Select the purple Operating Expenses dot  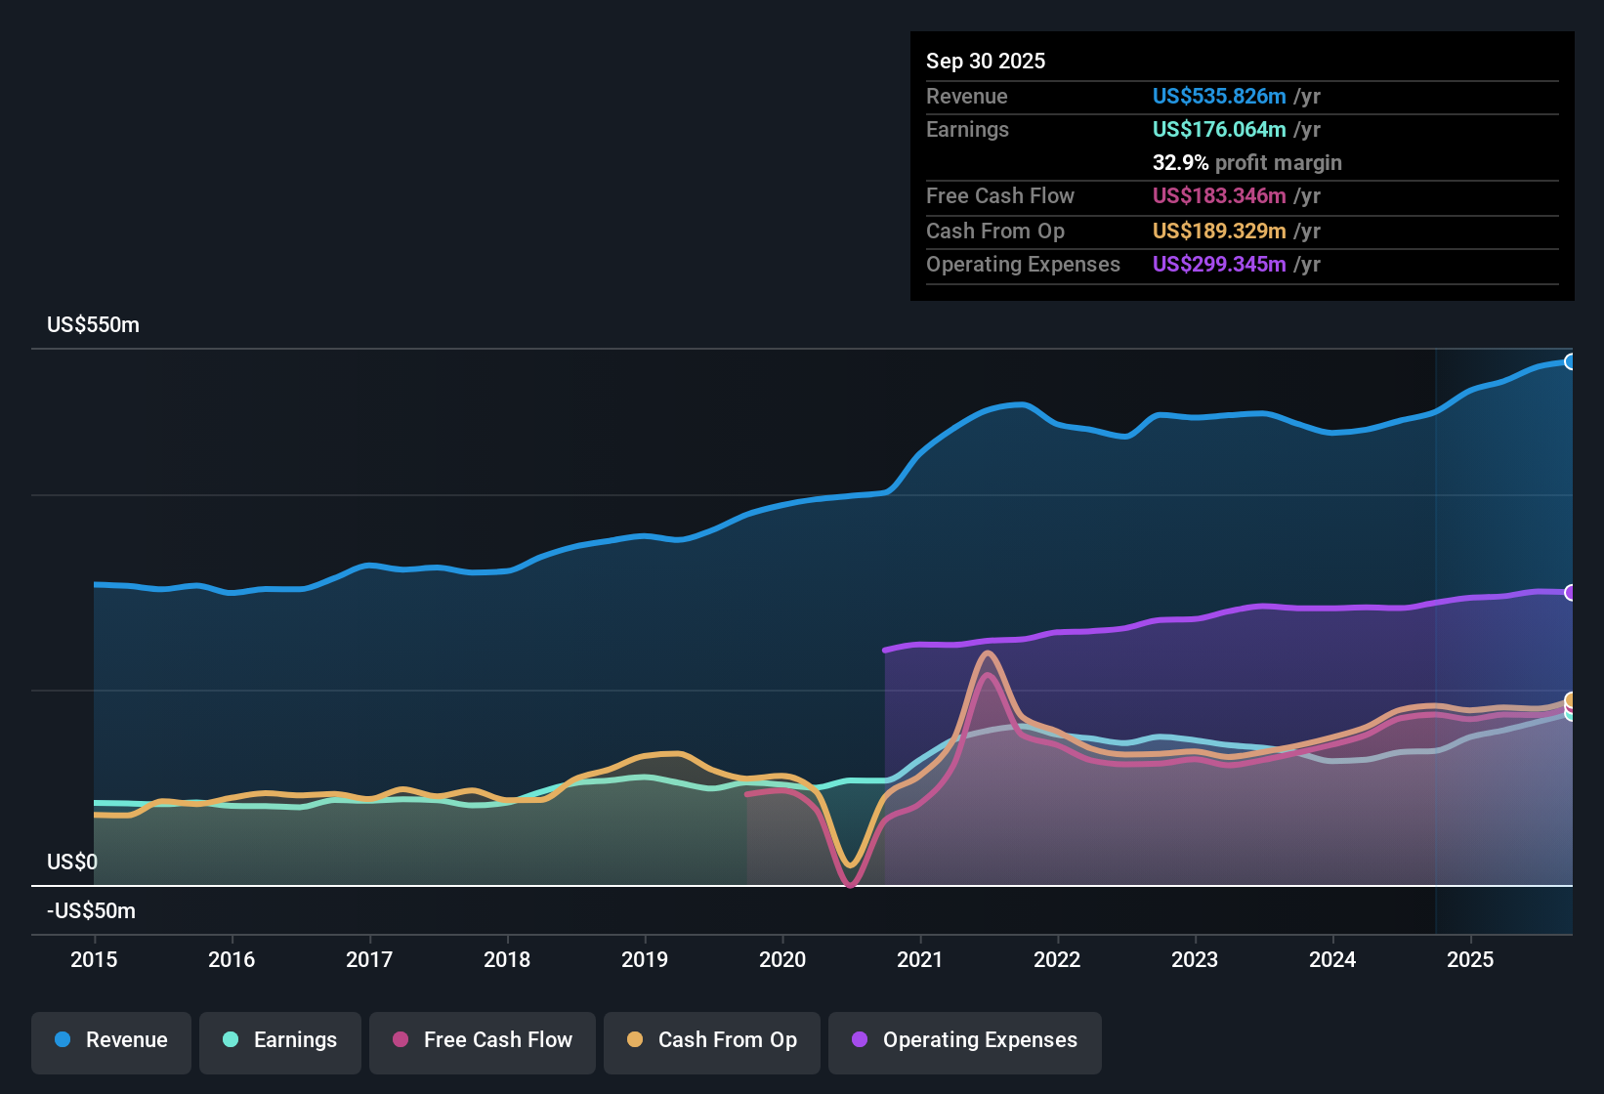(860, 1040)
